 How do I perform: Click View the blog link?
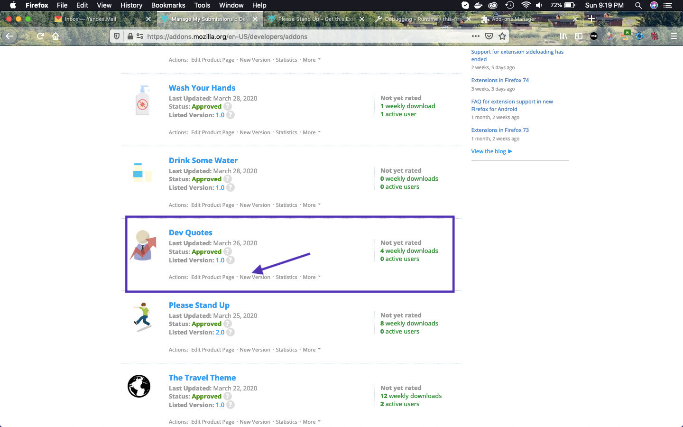pyautogui.click(x=491, y=151)
